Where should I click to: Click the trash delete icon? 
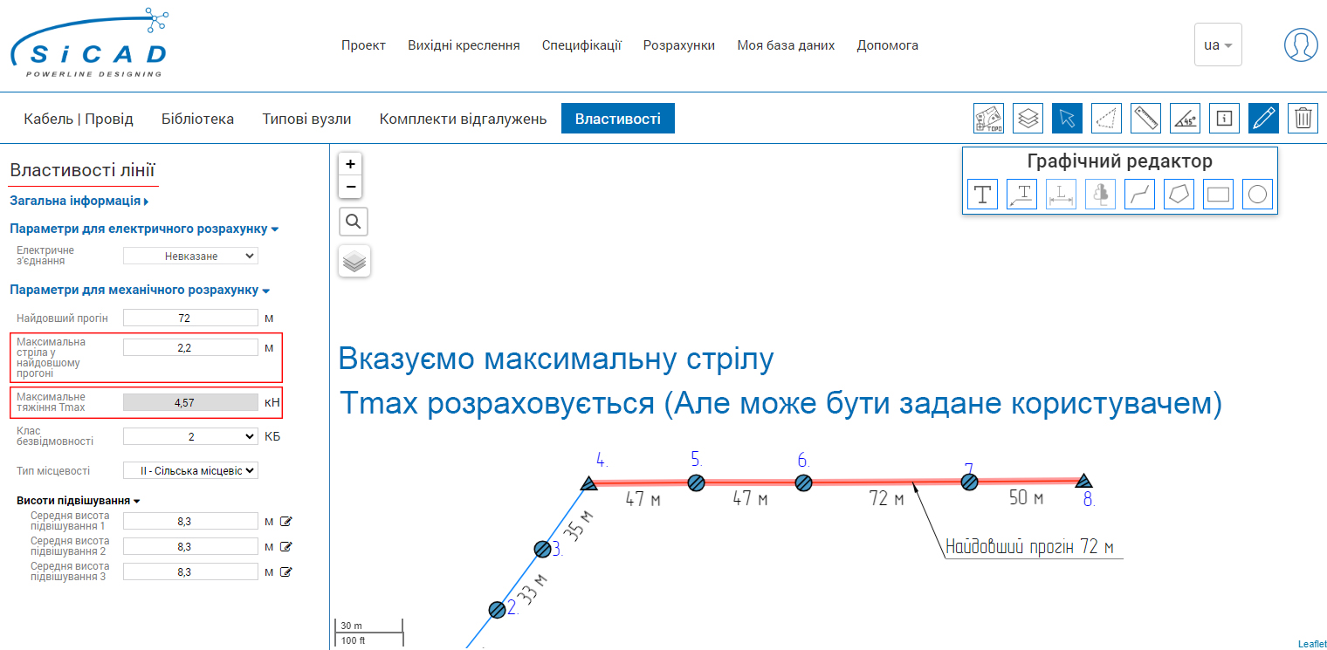[1303, 118]
